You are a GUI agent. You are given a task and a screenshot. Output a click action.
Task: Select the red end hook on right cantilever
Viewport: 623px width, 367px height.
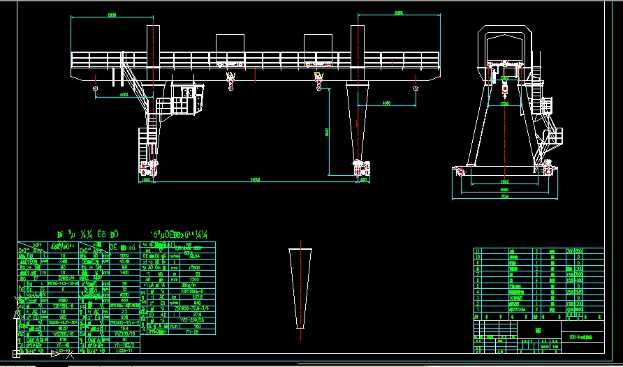415,88
